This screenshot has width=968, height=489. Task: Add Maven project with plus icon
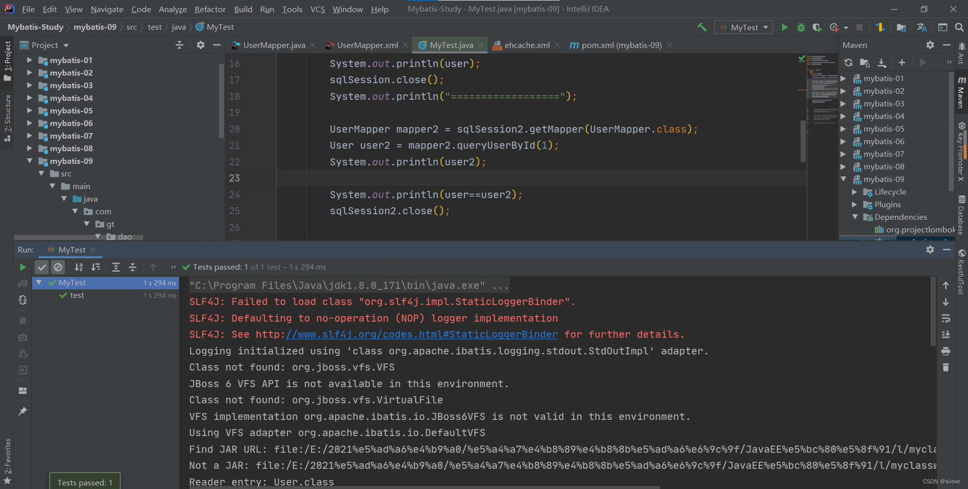[x=902, y=63]
